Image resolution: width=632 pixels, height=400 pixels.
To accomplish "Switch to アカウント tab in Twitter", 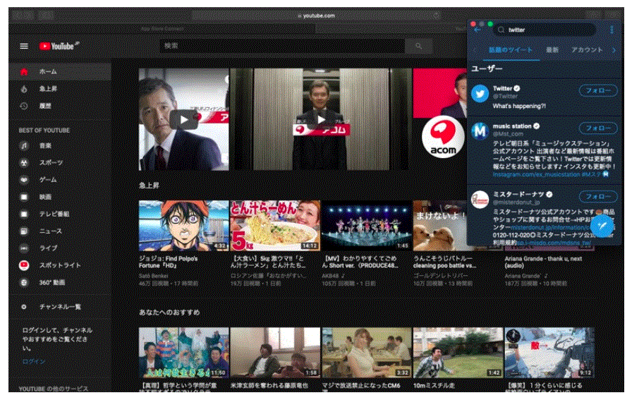I will click(x=586, y=50).
